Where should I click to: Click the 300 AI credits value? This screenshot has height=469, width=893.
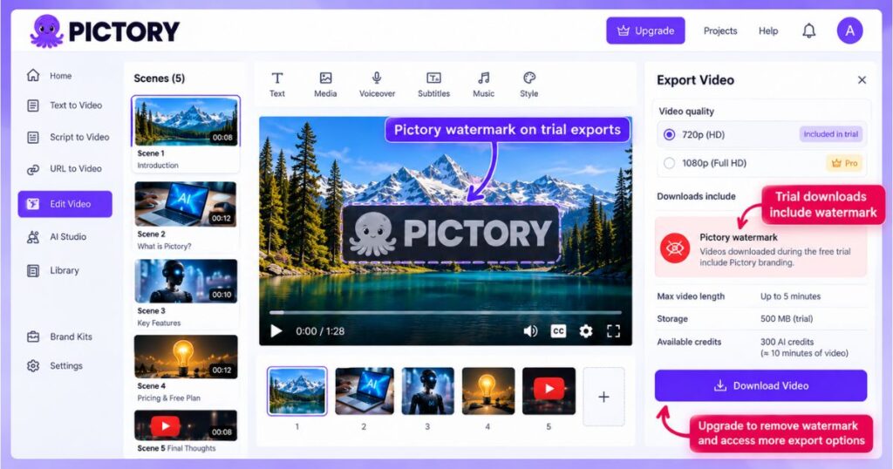click(x=787, y=342)
